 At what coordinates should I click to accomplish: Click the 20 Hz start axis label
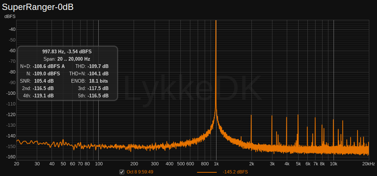pyautogui.click(x=17, y=164)
